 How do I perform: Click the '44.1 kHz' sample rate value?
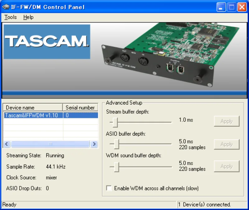pos(56,167)
